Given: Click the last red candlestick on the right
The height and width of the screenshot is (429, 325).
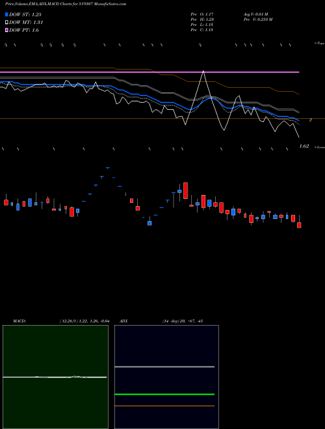Looking at the screenshot, I should click(299, 225).
